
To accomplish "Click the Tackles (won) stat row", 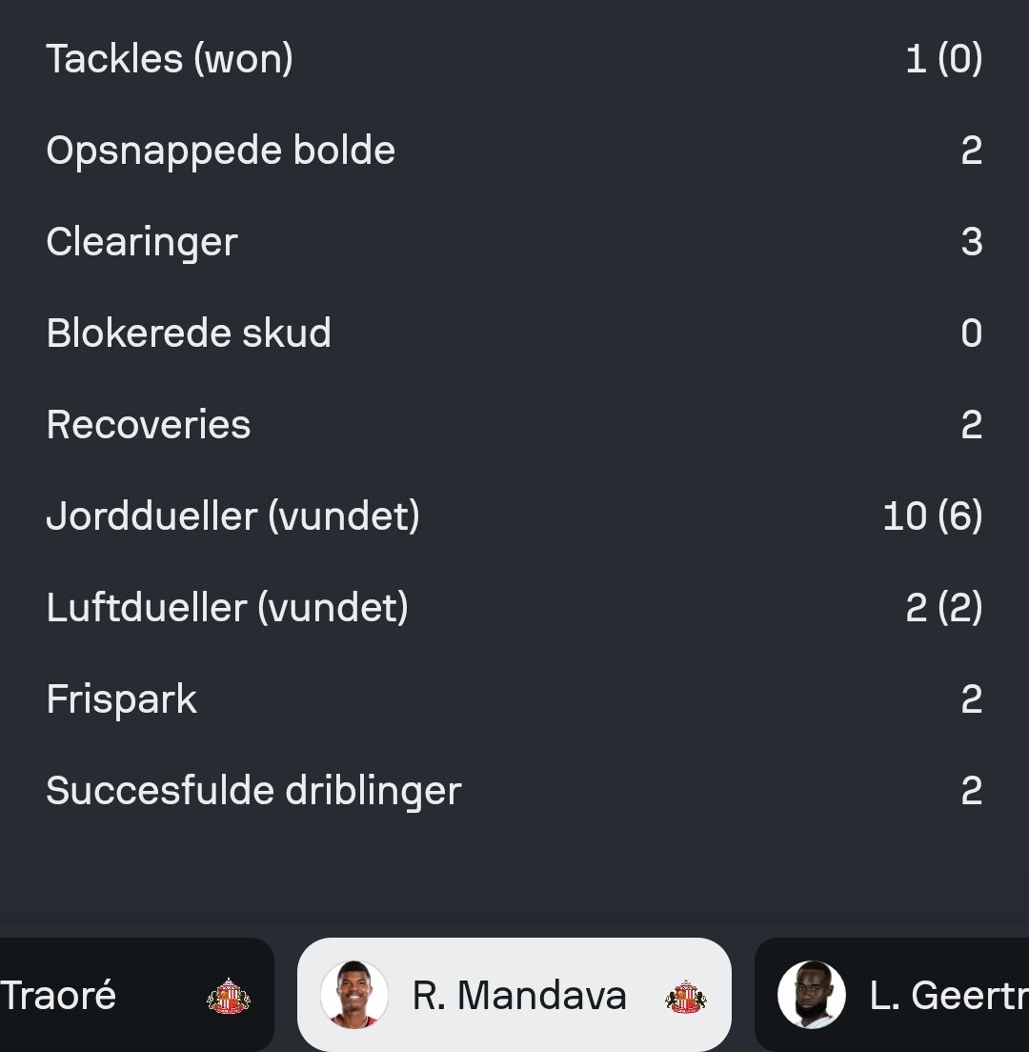I will [514, 58].
